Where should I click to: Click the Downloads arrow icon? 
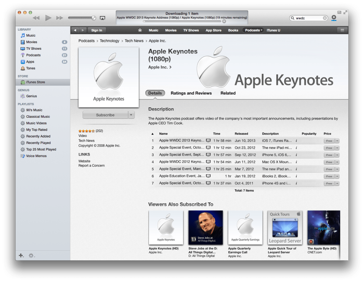[x=334, y=18]
